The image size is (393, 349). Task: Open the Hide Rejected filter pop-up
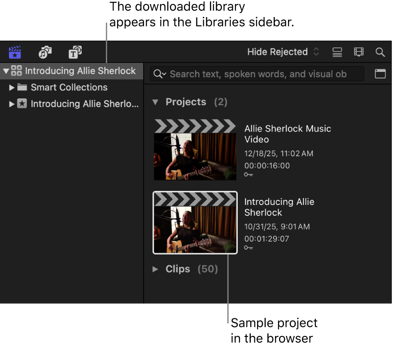click(282, 52)
